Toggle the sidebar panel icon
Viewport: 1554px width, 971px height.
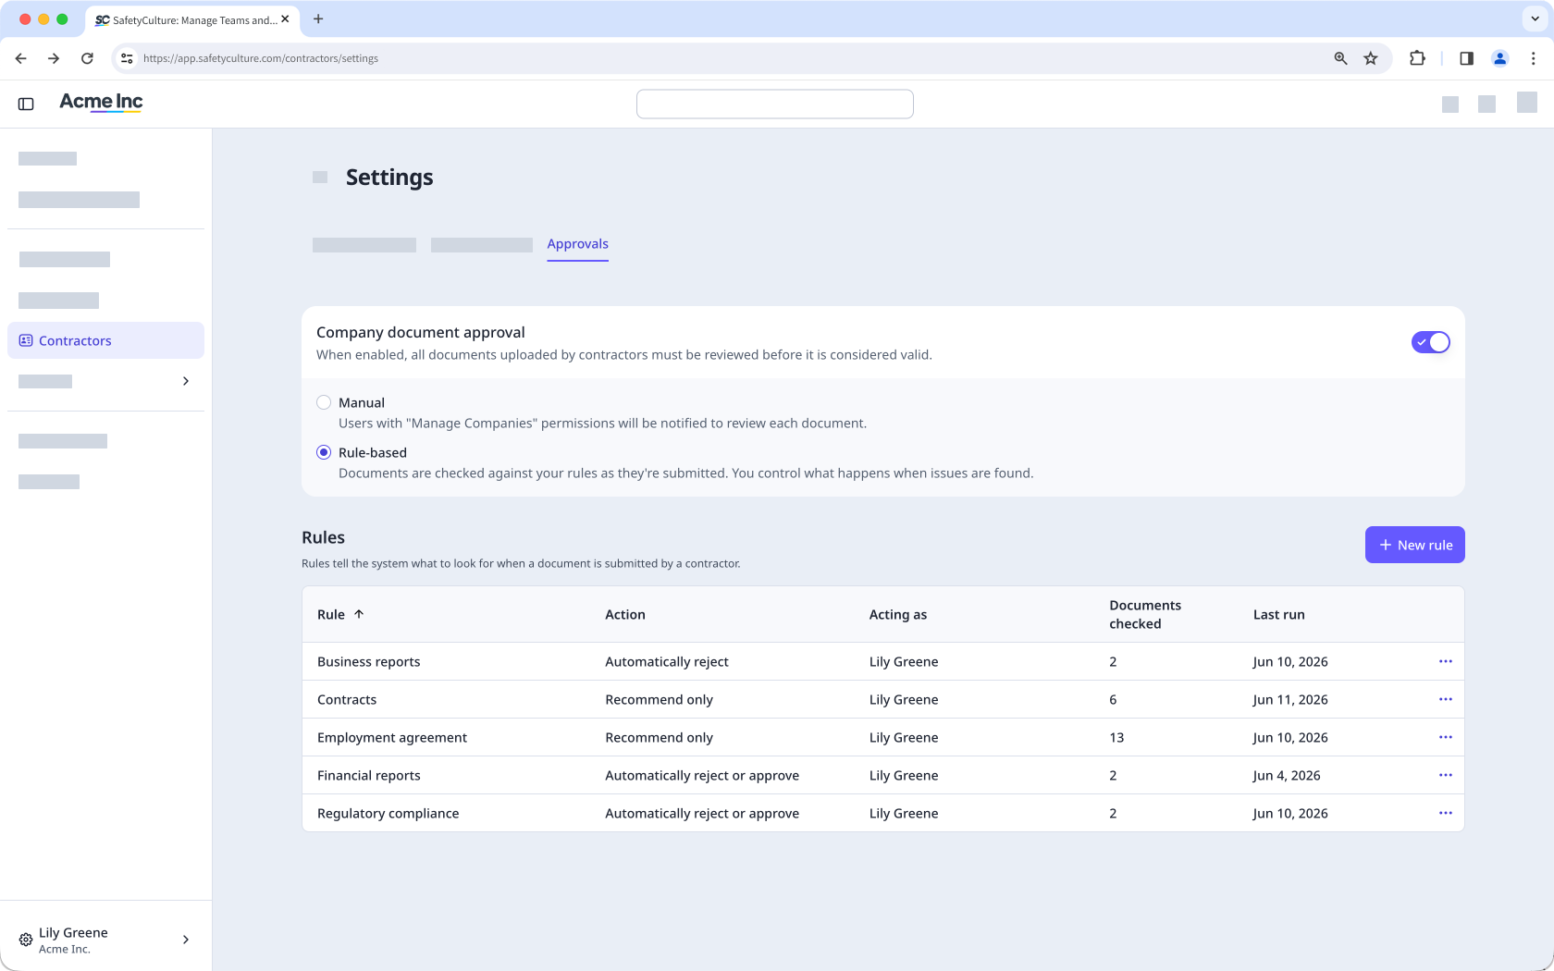(x=26, y=104)
